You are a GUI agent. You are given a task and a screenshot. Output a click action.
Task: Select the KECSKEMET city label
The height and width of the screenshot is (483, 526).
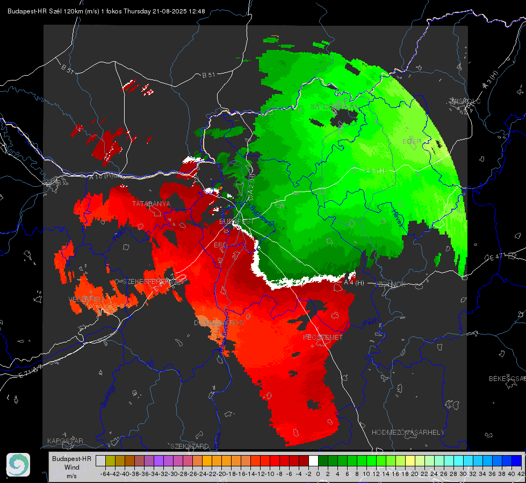[323, 337]
